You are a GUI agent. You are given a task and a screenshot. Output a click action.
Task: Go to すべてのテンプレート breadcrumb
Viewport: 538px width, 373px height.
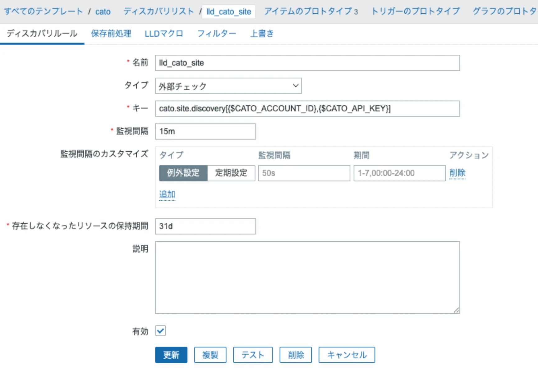[44, 11]
